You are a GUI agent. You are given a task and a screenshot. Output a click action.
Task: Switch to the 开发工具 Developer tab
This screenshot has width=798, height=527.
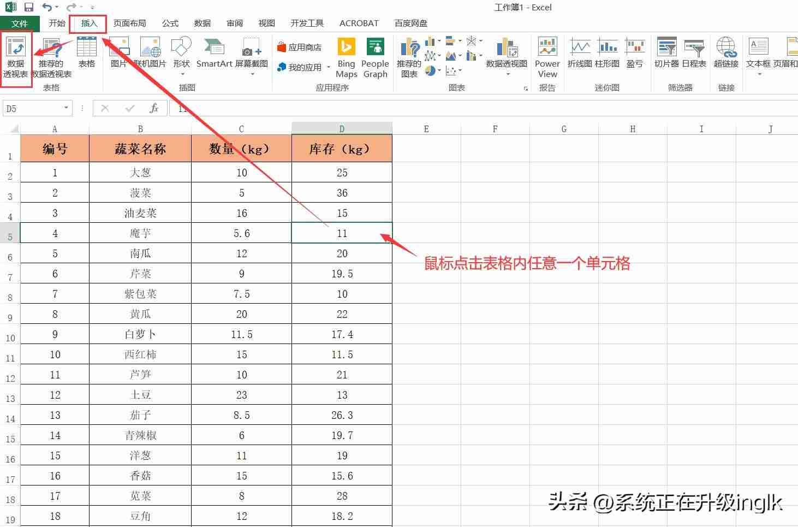307,23
